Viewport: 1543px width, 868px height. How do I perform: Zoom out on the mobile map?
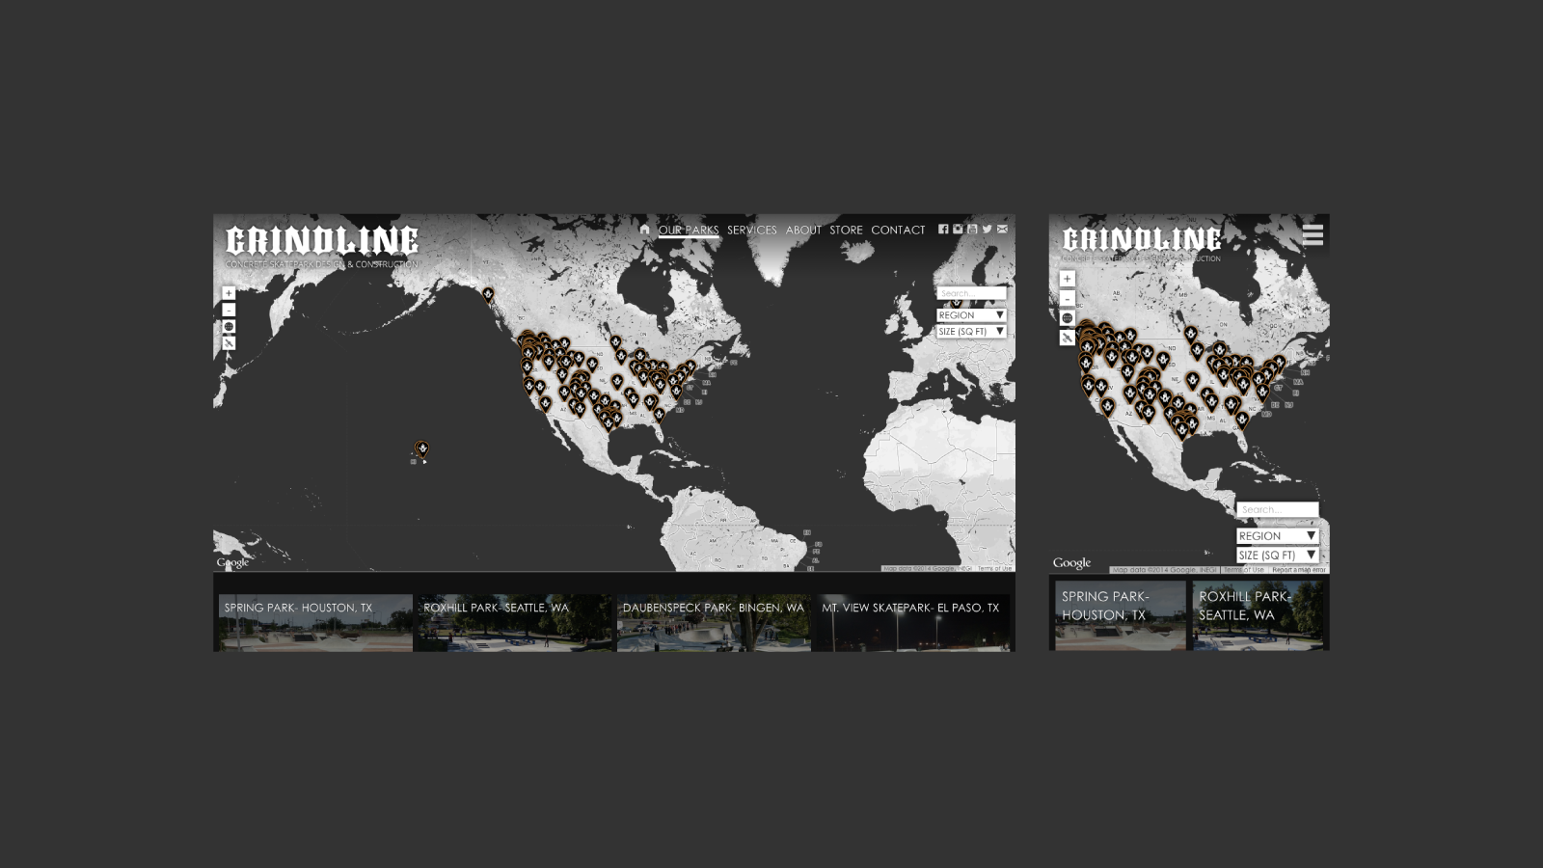(1067, 299)
